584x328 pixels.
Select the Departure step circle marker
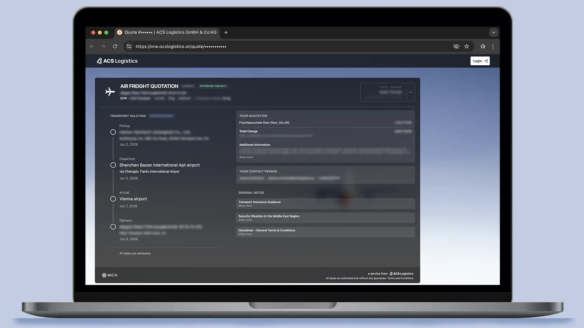click(x=113, y=165)
